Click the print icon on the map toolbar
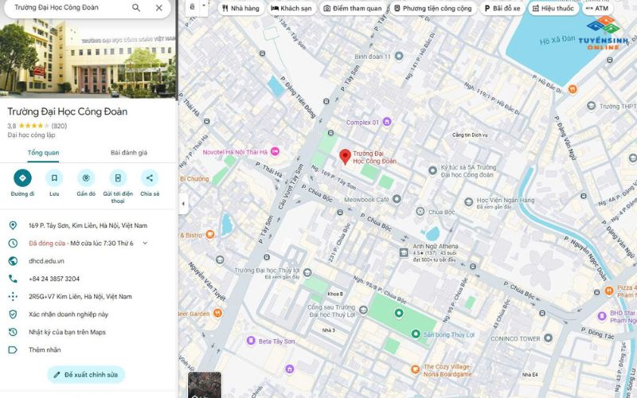Image resolution: width=637 pixels, height=398 pixels. coord(192,7)
